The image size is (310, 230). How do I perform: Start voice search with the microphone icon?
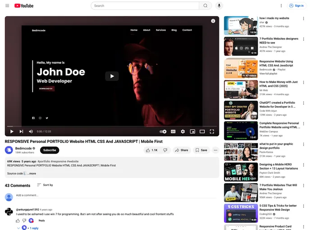point(219,6)
